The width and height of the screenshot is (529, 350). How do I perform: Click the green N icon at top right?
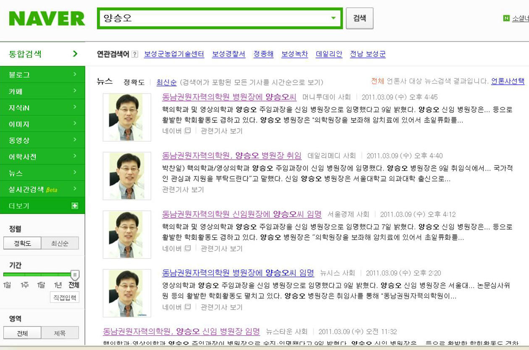click(x=506, y=18)
